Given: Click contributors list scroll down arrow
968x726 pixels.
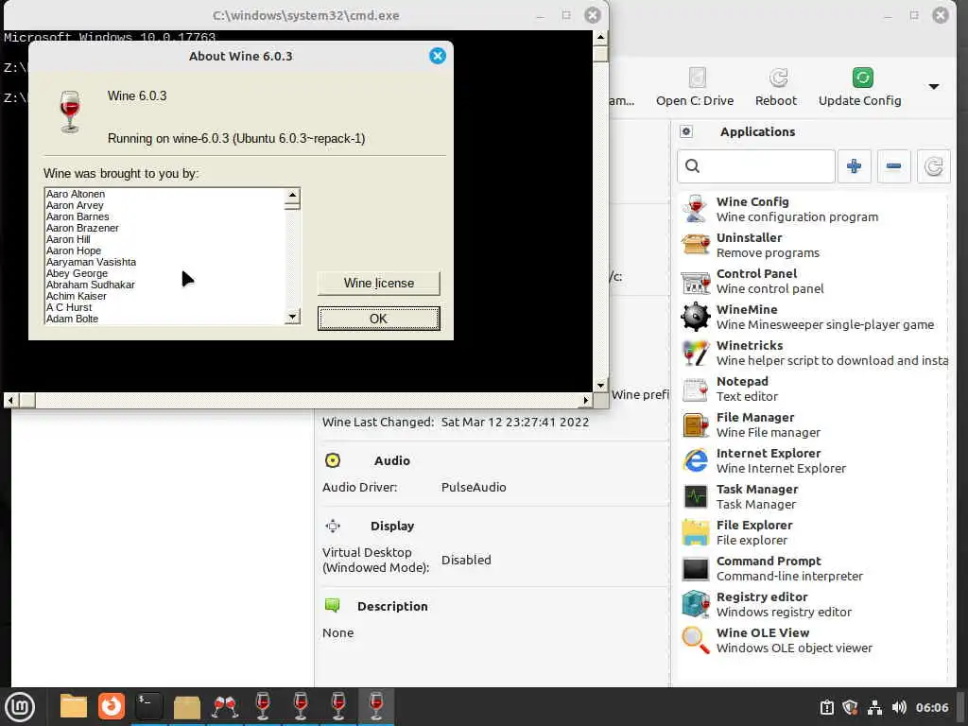Looking at the screenshot, I should pyautogui.click(x=292, y=317).
